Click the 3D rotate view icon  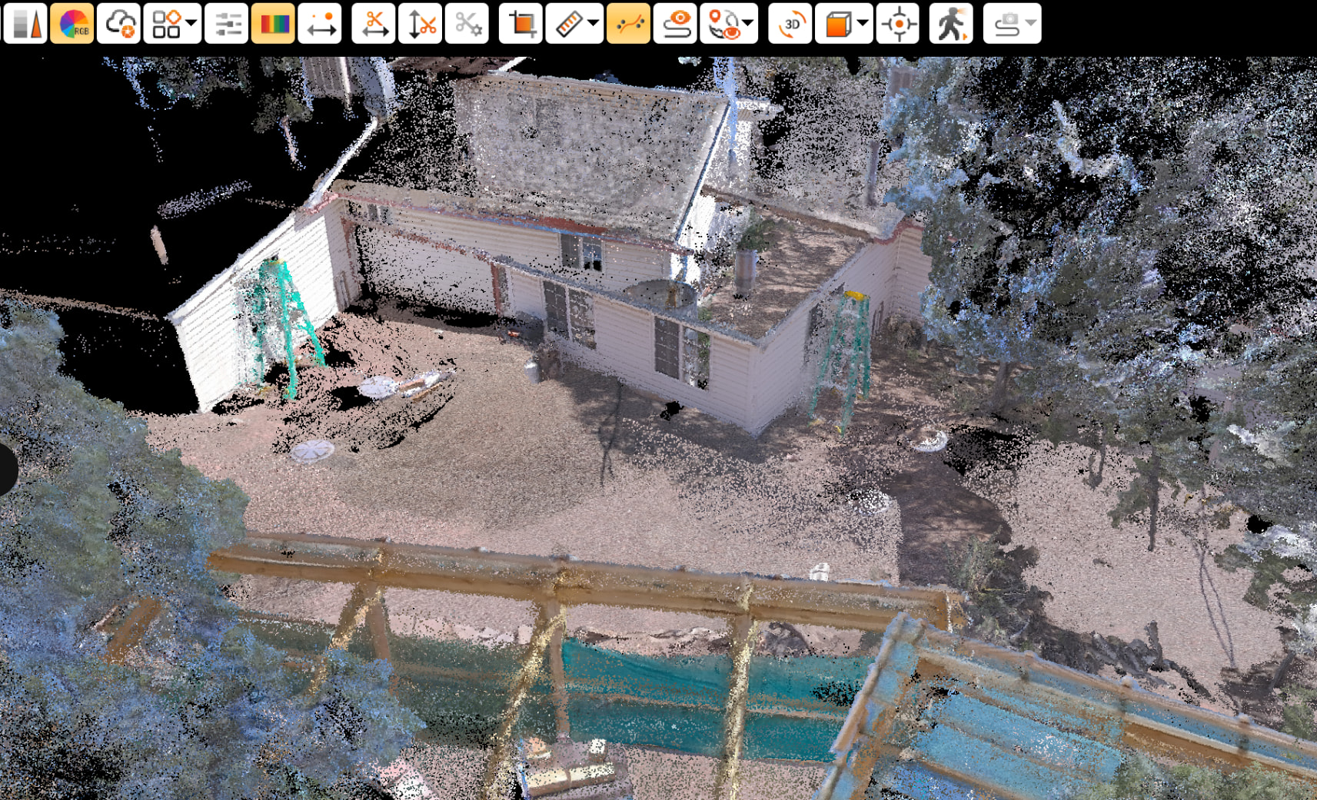(x=790, y=24)
